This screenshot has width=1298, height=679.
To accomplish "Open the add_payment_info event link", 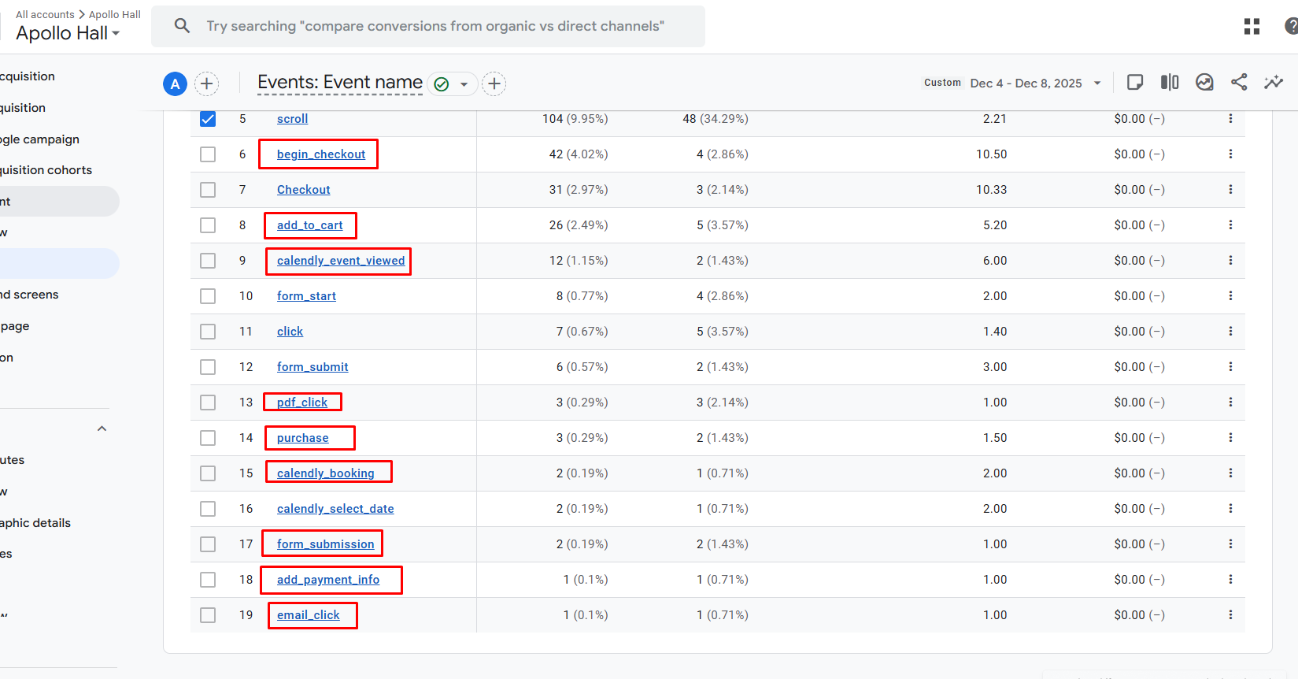I will tap(328, 580).
